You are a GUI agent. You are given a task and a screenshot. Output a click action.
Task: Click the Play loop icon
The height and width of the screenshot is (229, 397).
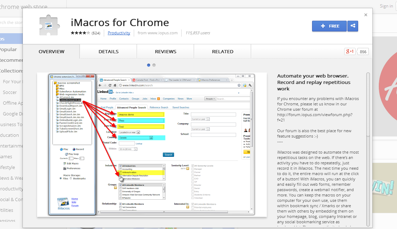[66, 154]
